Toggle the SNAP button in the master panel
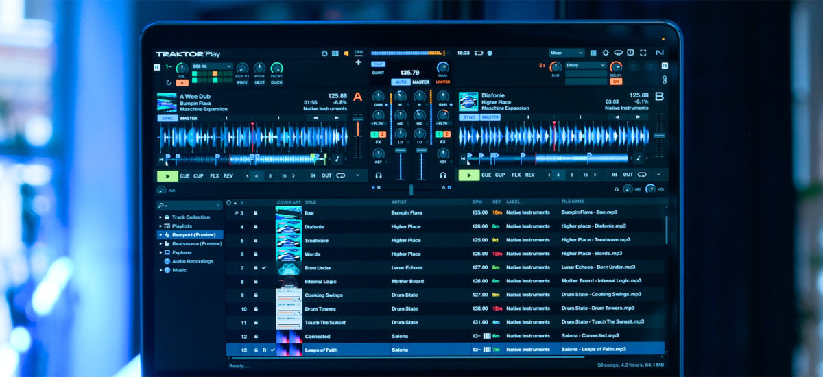 [379, 64]
